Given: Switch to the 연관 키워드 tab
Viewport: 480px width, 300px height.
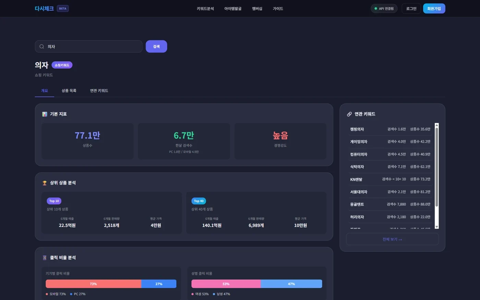Looking at the screenshot, I should click(99, 91).
